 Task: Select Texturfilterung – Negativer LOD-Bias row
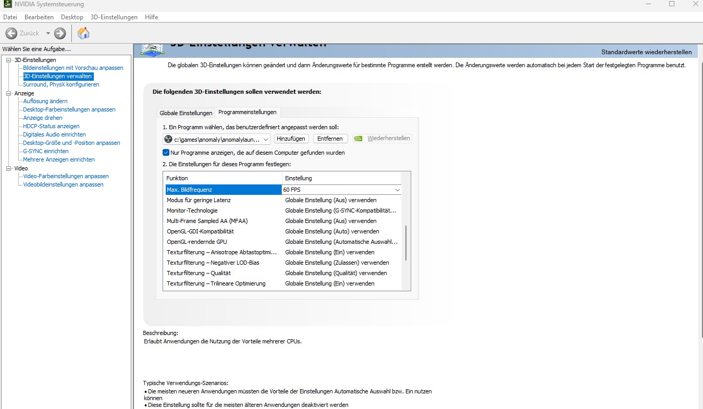(282, 263)
